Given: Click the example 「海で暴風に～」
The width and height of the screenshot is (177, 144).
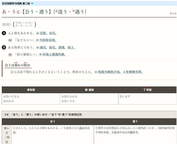Looking at the screenshot, I should tap(26, 55).
